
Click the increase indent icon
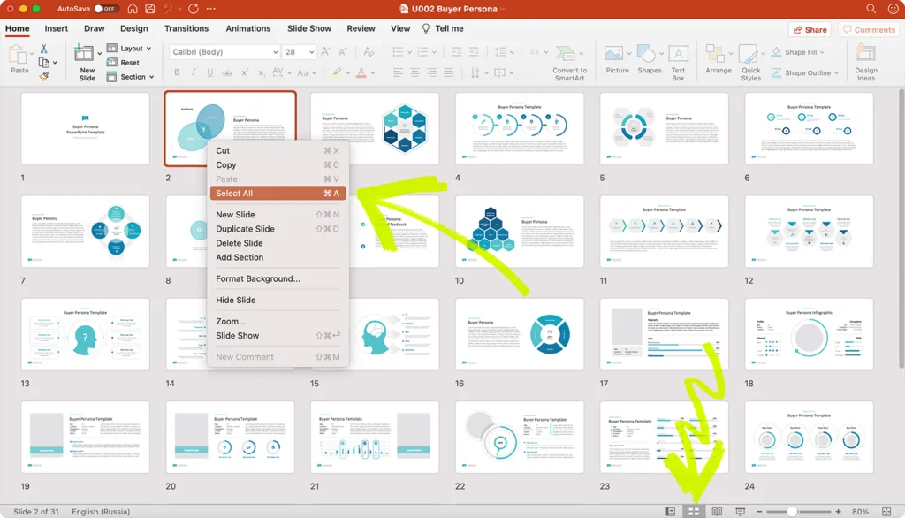point(474,52)
